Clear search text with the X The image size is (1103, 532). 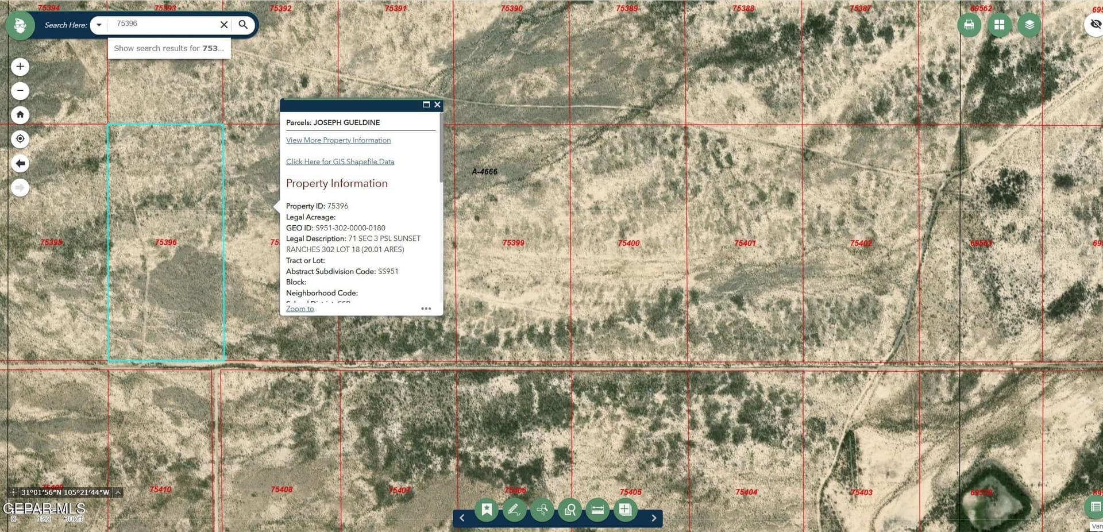[223, 25]
